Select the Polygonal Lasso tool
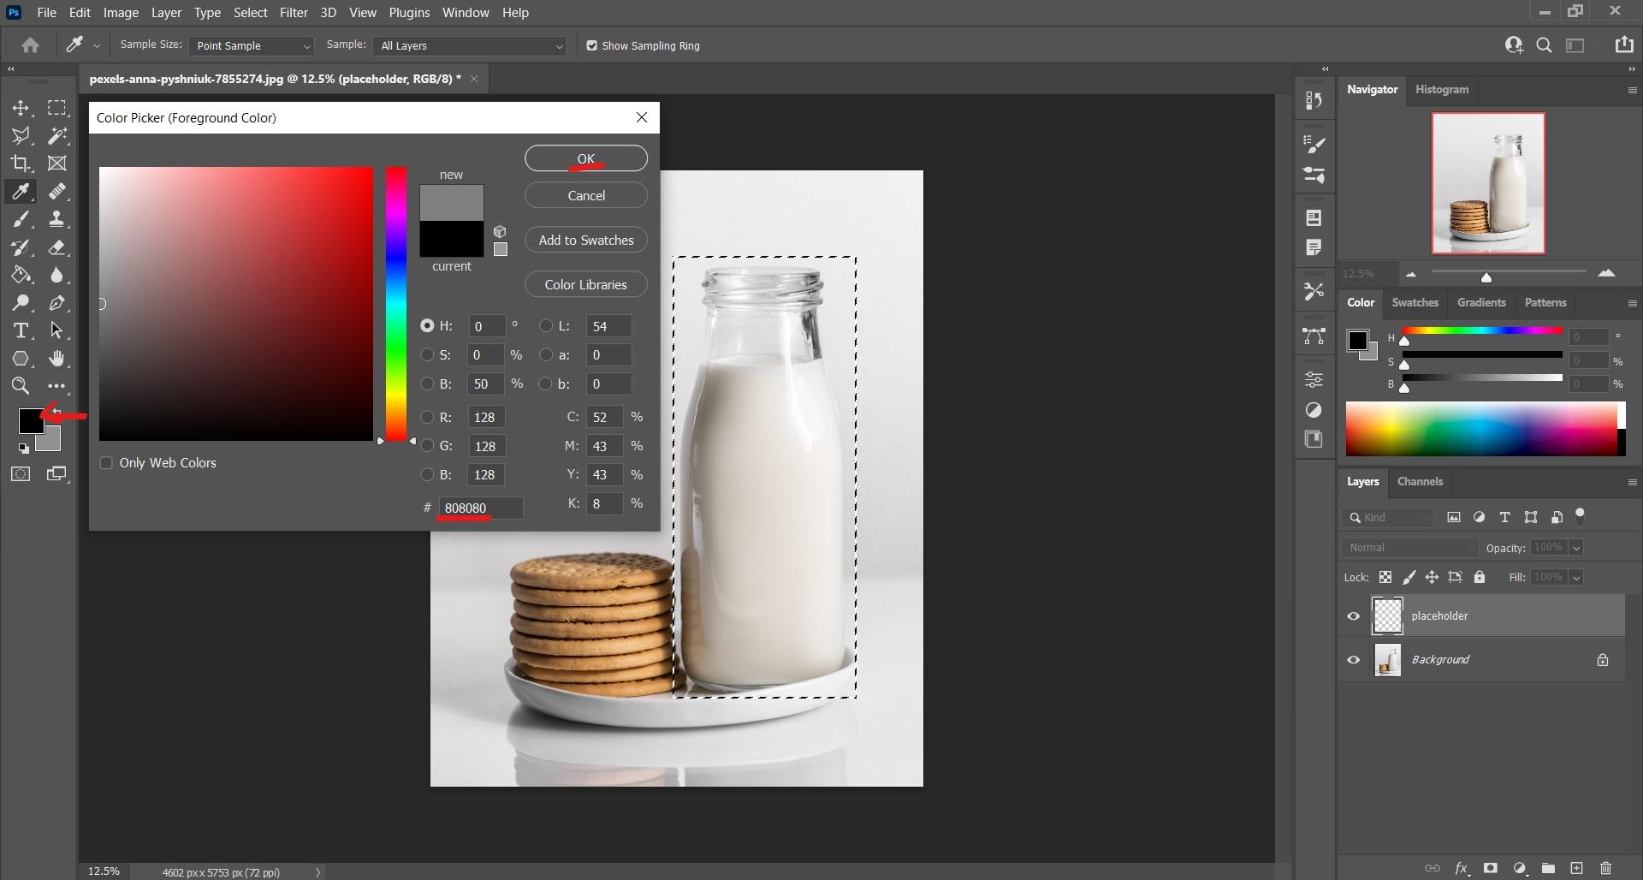Screen dimensions: 1643x880 (21, 135)
